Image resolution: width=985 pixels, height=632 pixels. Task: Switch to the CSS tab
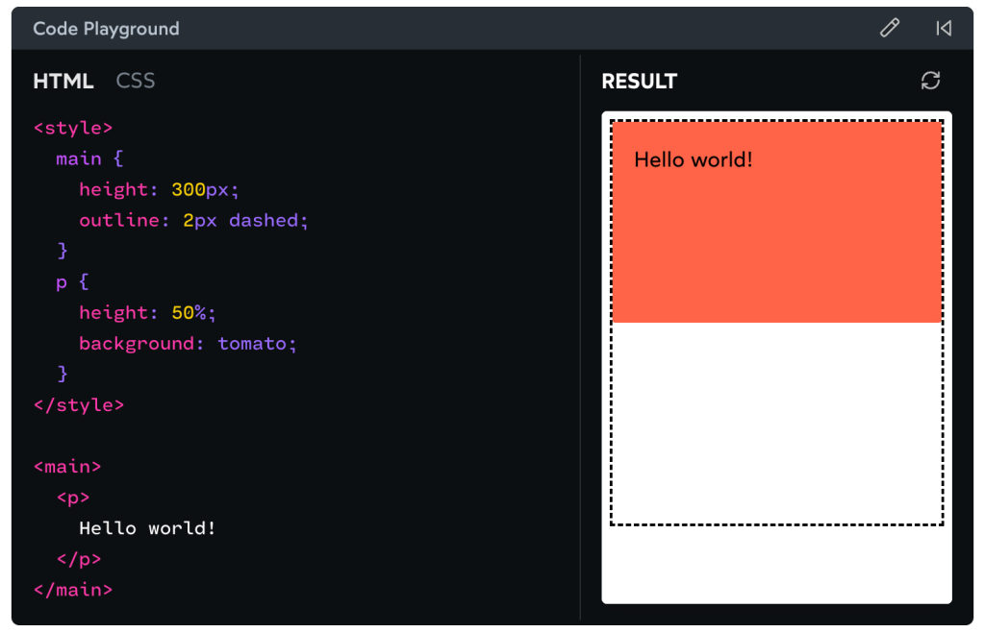[136, 81]
